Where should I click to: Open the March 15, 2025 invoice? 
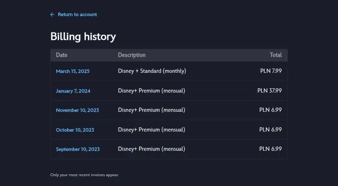point(73,71)
